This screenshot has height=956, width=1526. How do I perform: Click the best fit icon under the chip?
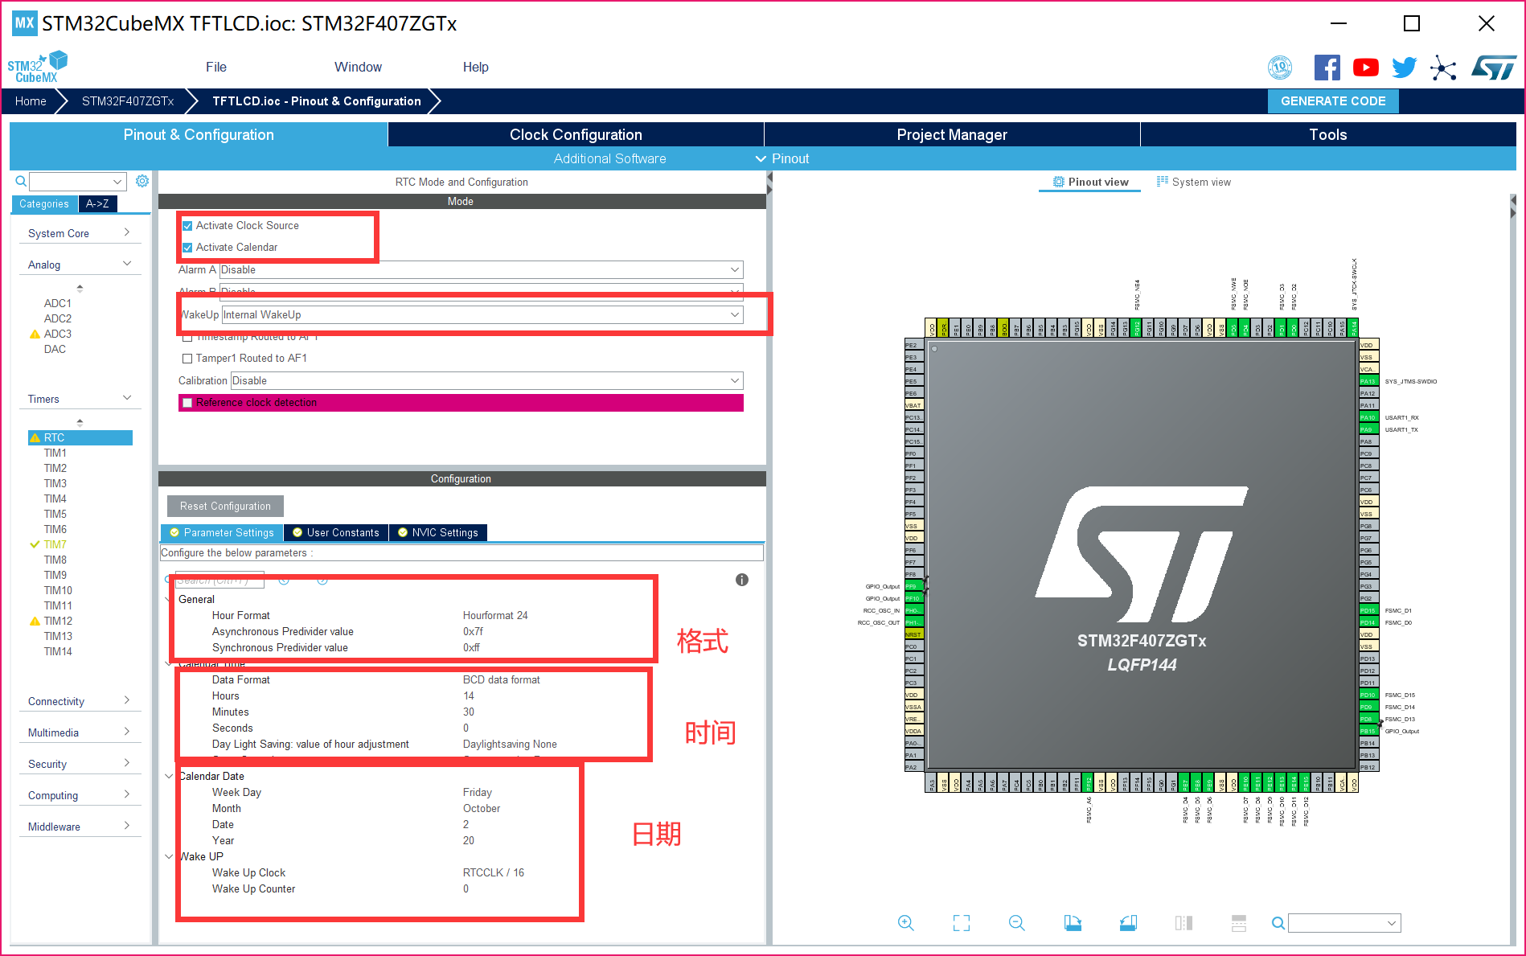click(961, 922)
